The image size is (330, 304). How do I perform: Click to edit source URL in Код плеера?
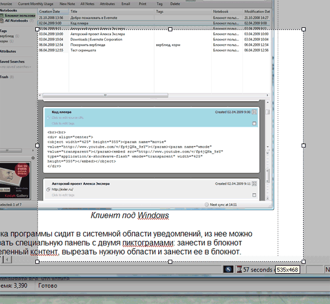[x=67, y=118]
